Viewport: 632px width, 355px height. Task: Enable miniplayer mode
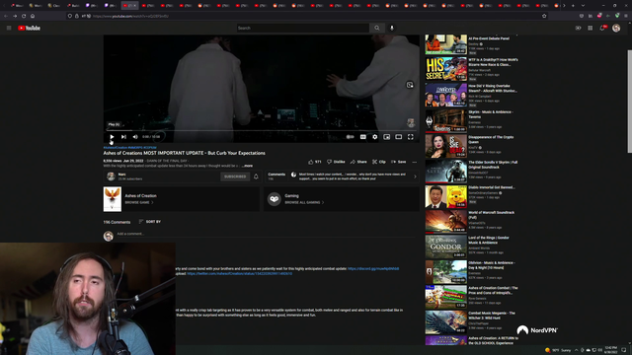coord(386,137)
